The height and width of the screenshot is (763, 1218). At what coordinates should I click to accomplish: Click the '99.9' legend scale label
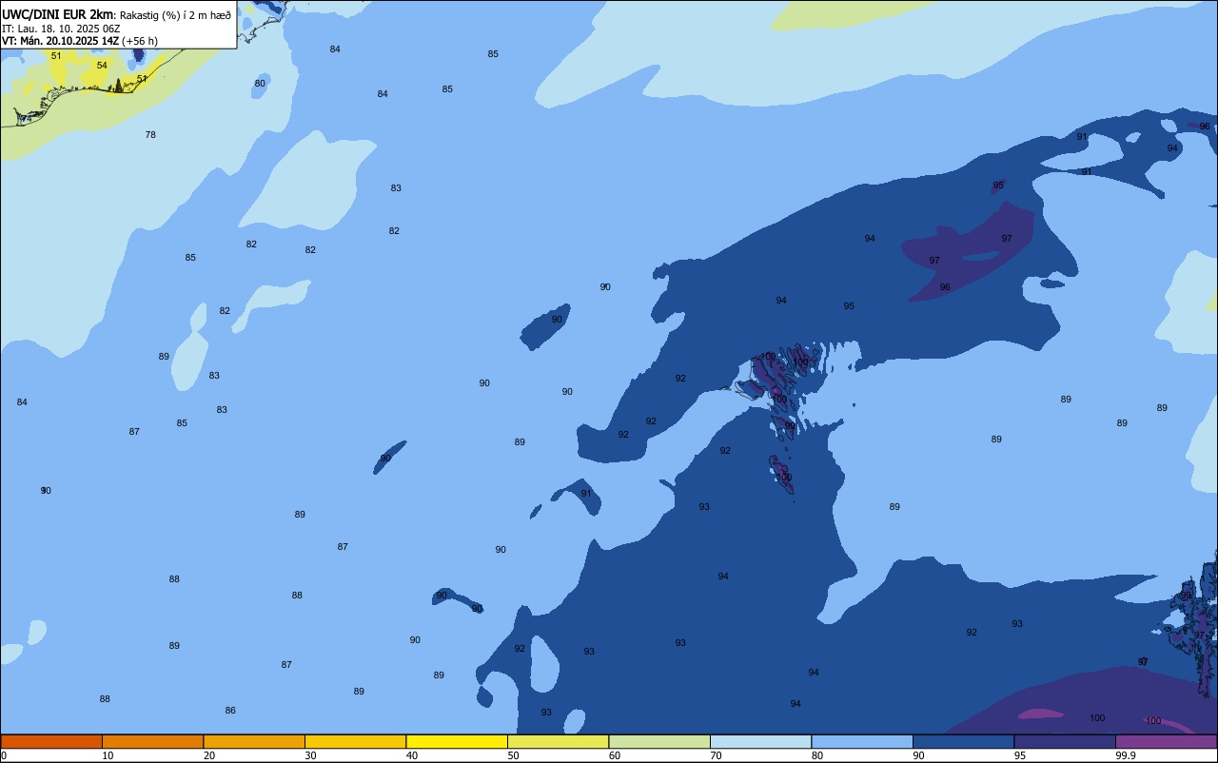(1126, 755)
